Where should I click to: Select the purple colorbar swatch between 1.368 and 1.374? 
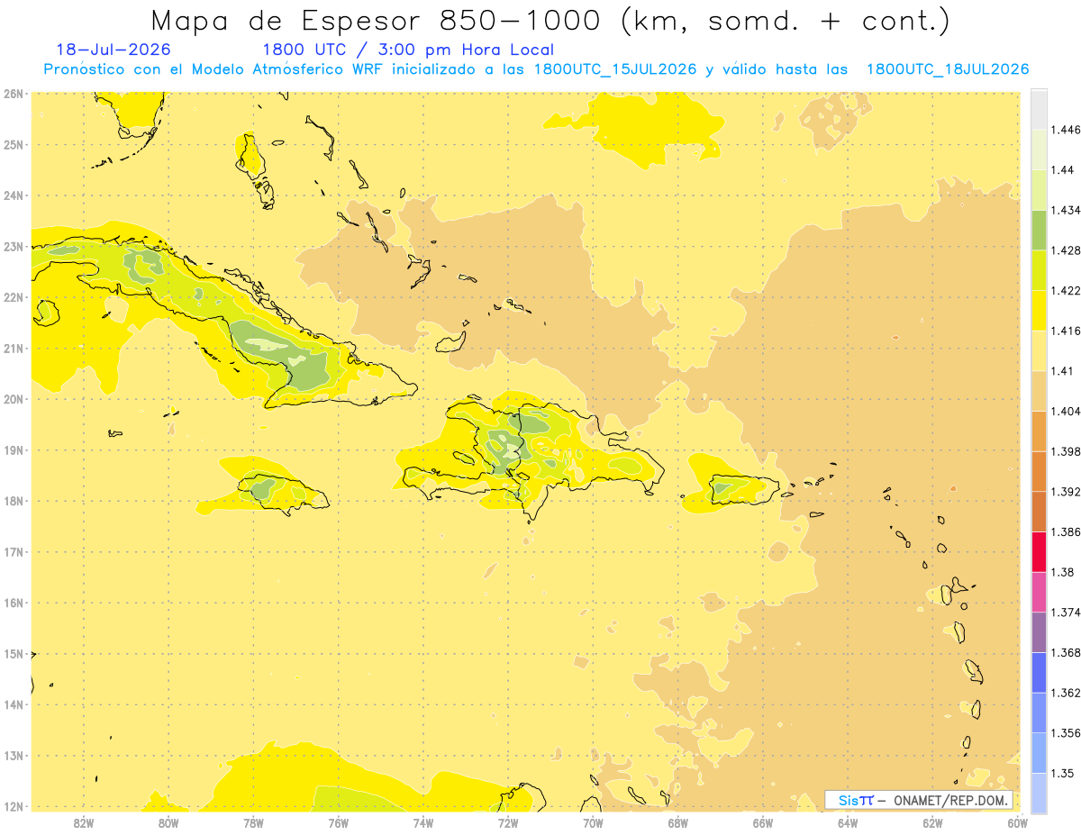click(1040, 632)
